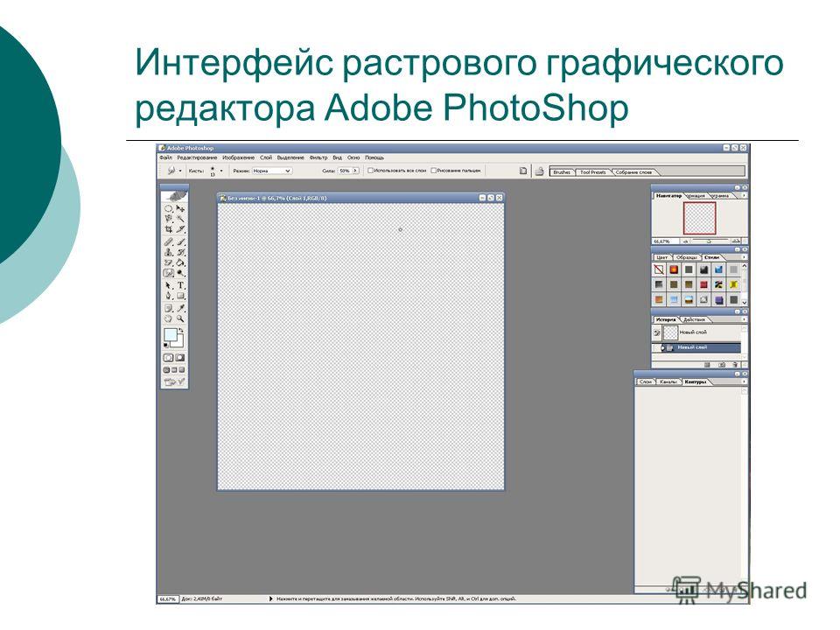Adjust the Navigator zoom slider
The image size is (840, 630).
click(x=710, y=241)
